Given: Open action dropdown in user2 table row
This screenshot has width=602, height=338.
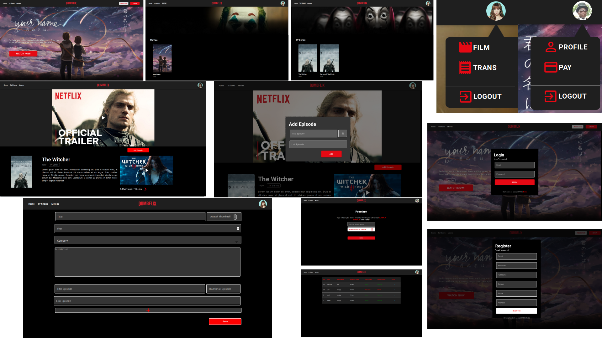Looking at the screenshot, I should click(394, 295).
